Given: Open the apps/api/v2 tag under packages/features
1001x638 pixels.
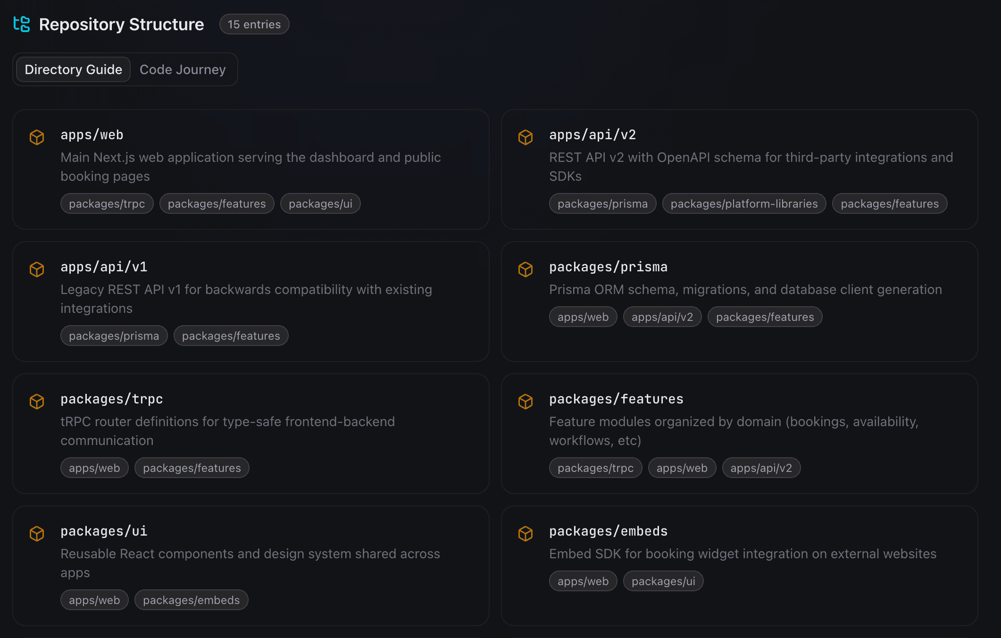Looking at the screenshot, I should [x=761, y=468].
